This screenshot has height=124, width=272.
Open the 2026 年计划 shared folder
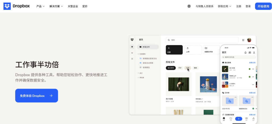click(230, 101)
